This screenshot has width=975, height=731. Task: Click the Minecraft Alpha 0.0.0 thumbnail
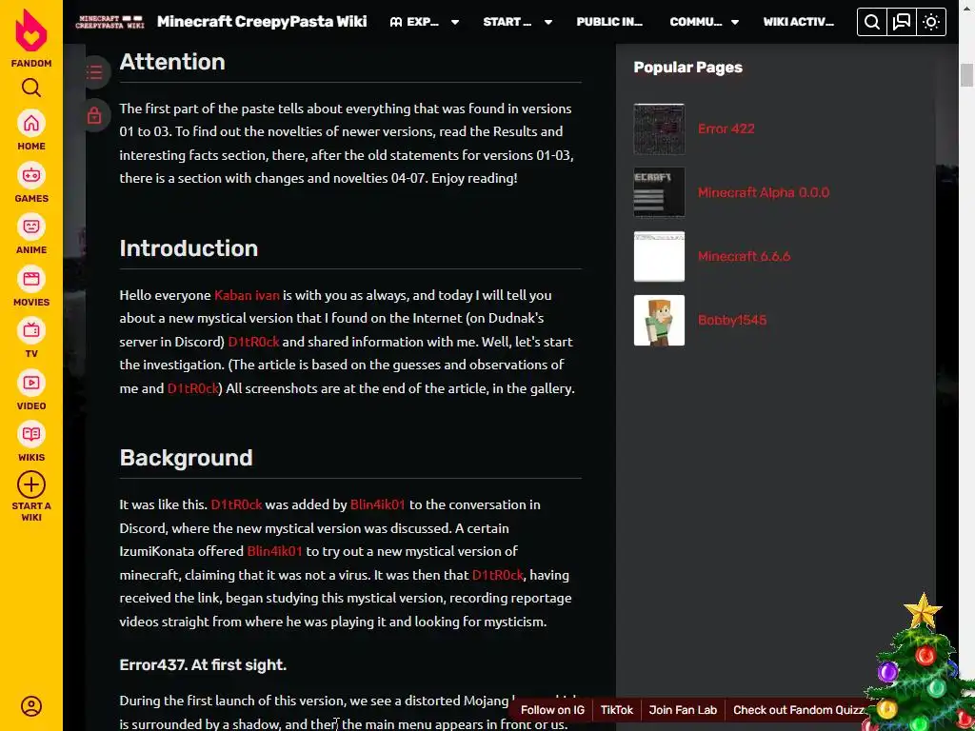click(659, 192)
